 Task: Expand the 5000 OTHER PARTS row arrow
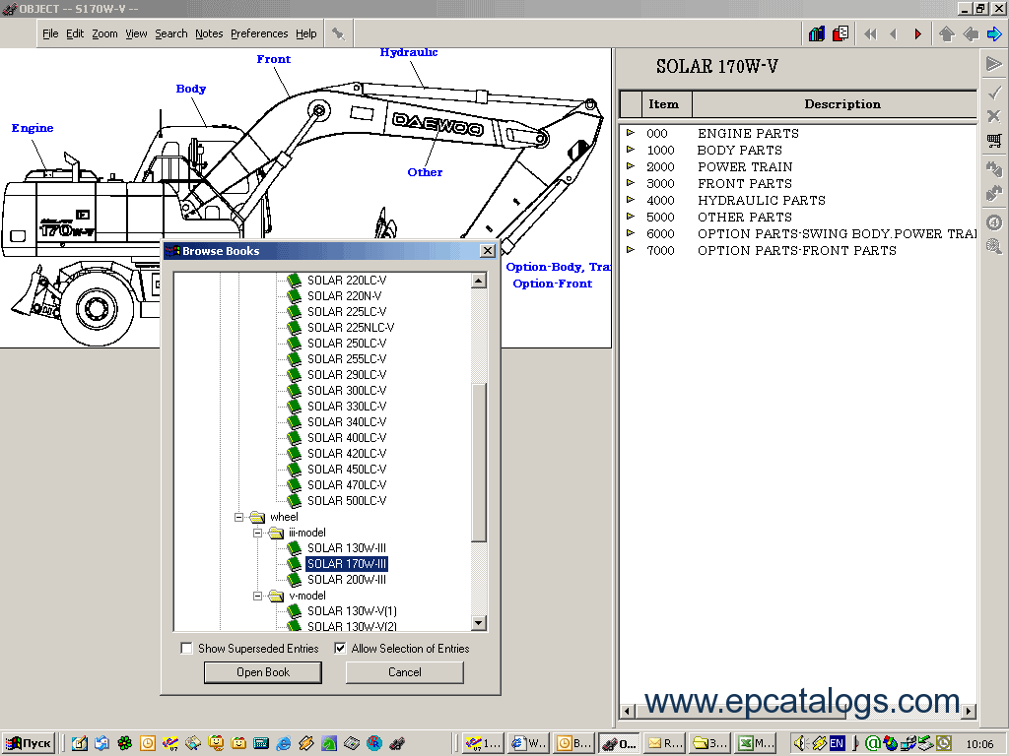(x=631, y=217)
